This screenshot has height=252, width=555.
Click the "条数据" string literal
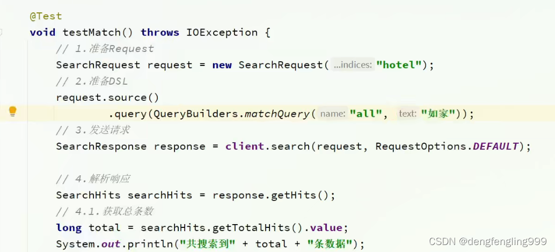(330, 244)
